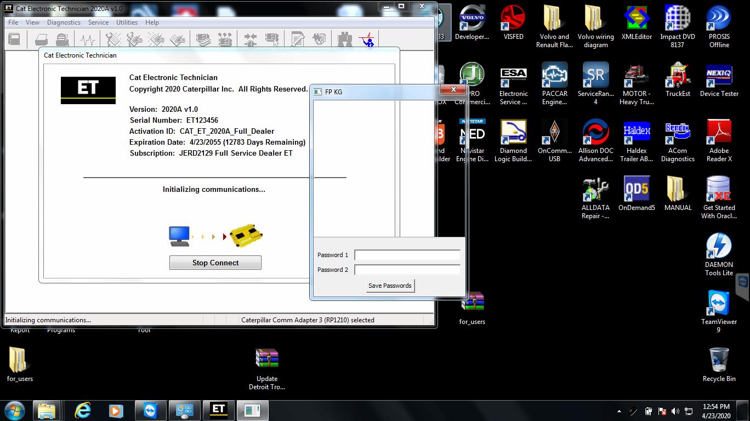Open Update Detroit archive file
750x421 pixels.
pyautogui.click(x=267, y=368)
